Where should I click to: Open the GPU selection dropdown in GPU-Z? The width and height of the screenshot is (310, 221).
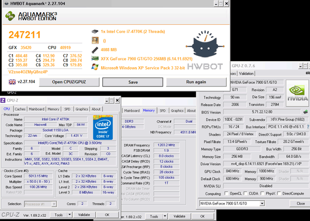(x=262, y=203)
